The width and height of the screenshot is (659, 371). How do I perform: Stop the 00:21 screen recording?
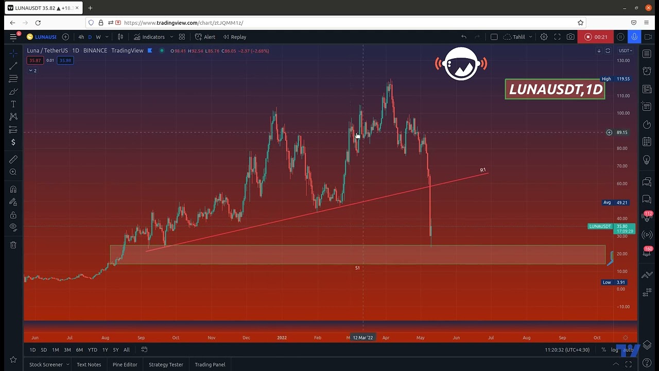(x=595, y=37)
